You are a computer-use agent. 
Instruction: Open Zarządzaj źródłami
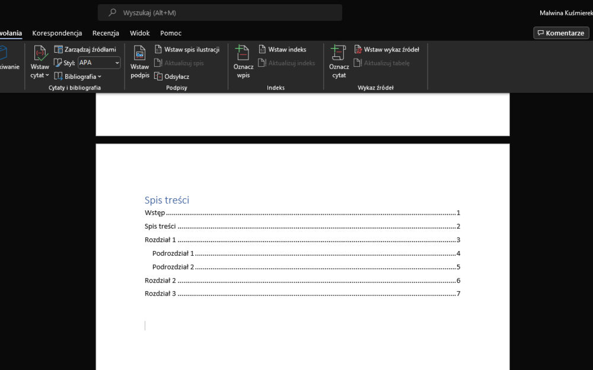click(x=85, y=50)
